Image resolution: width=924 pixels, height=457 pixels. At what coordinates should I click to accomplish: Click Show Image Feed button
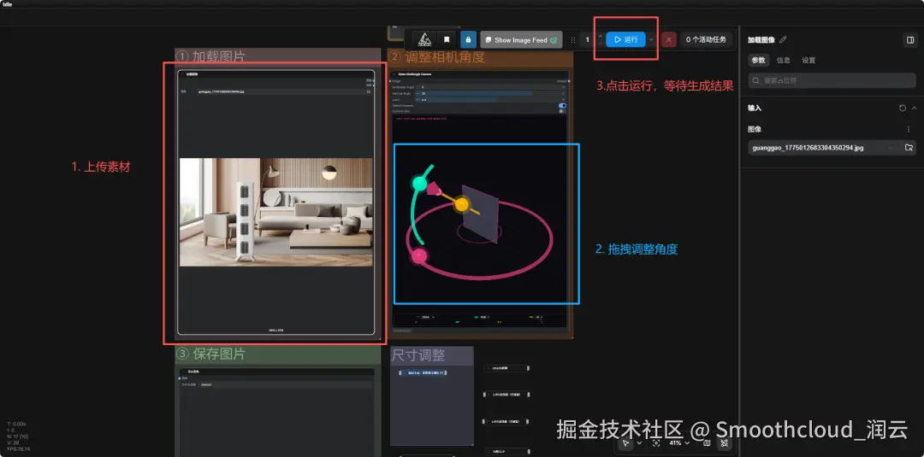521,40
